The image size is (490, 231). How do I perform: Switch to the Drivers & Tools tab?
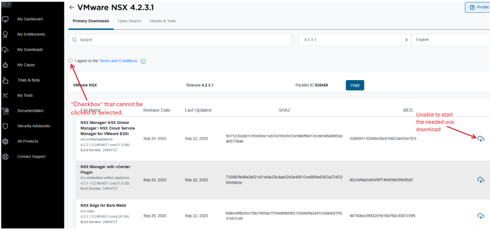pyautogui.click(x=163, y=21)
